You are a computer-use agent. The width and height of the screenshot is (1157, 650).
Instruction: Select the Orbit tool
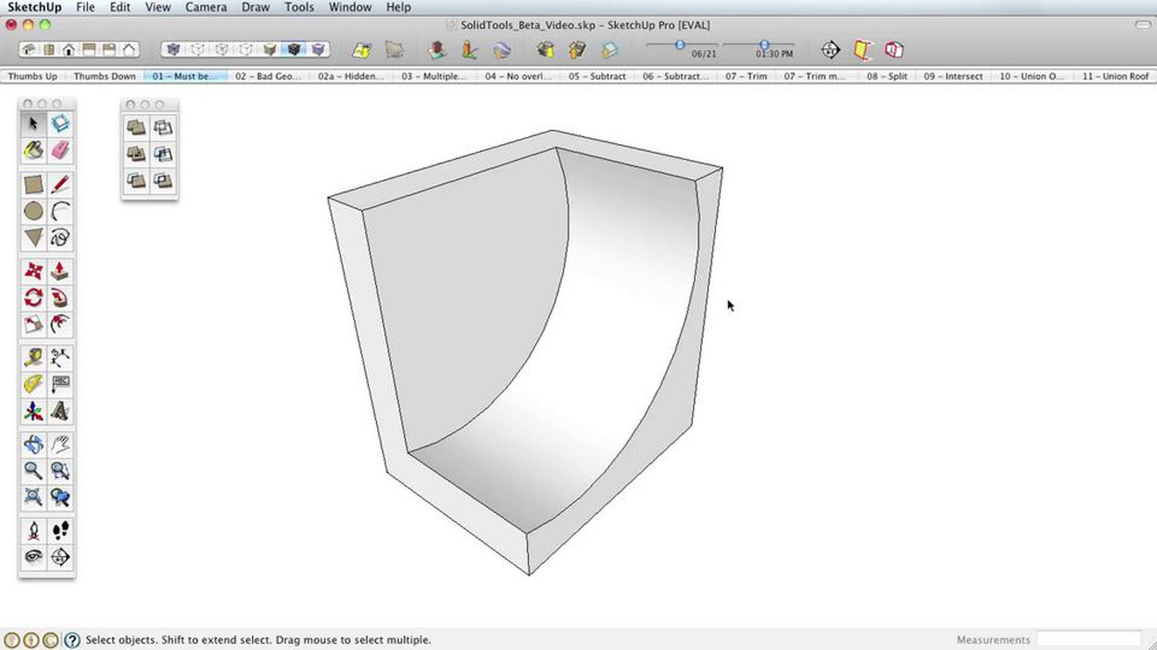33,444
